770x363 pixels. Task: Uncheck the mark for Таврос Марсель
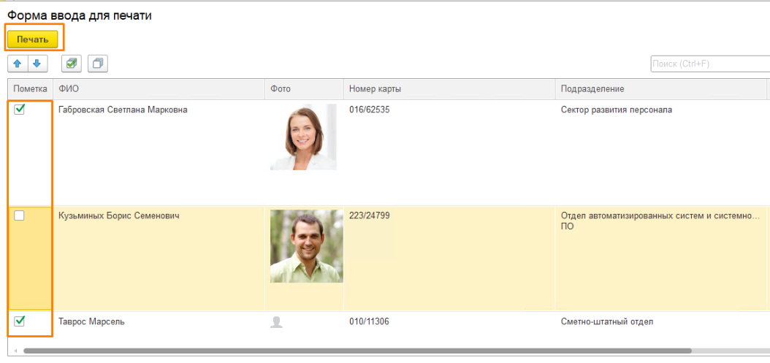coord(20,321)
